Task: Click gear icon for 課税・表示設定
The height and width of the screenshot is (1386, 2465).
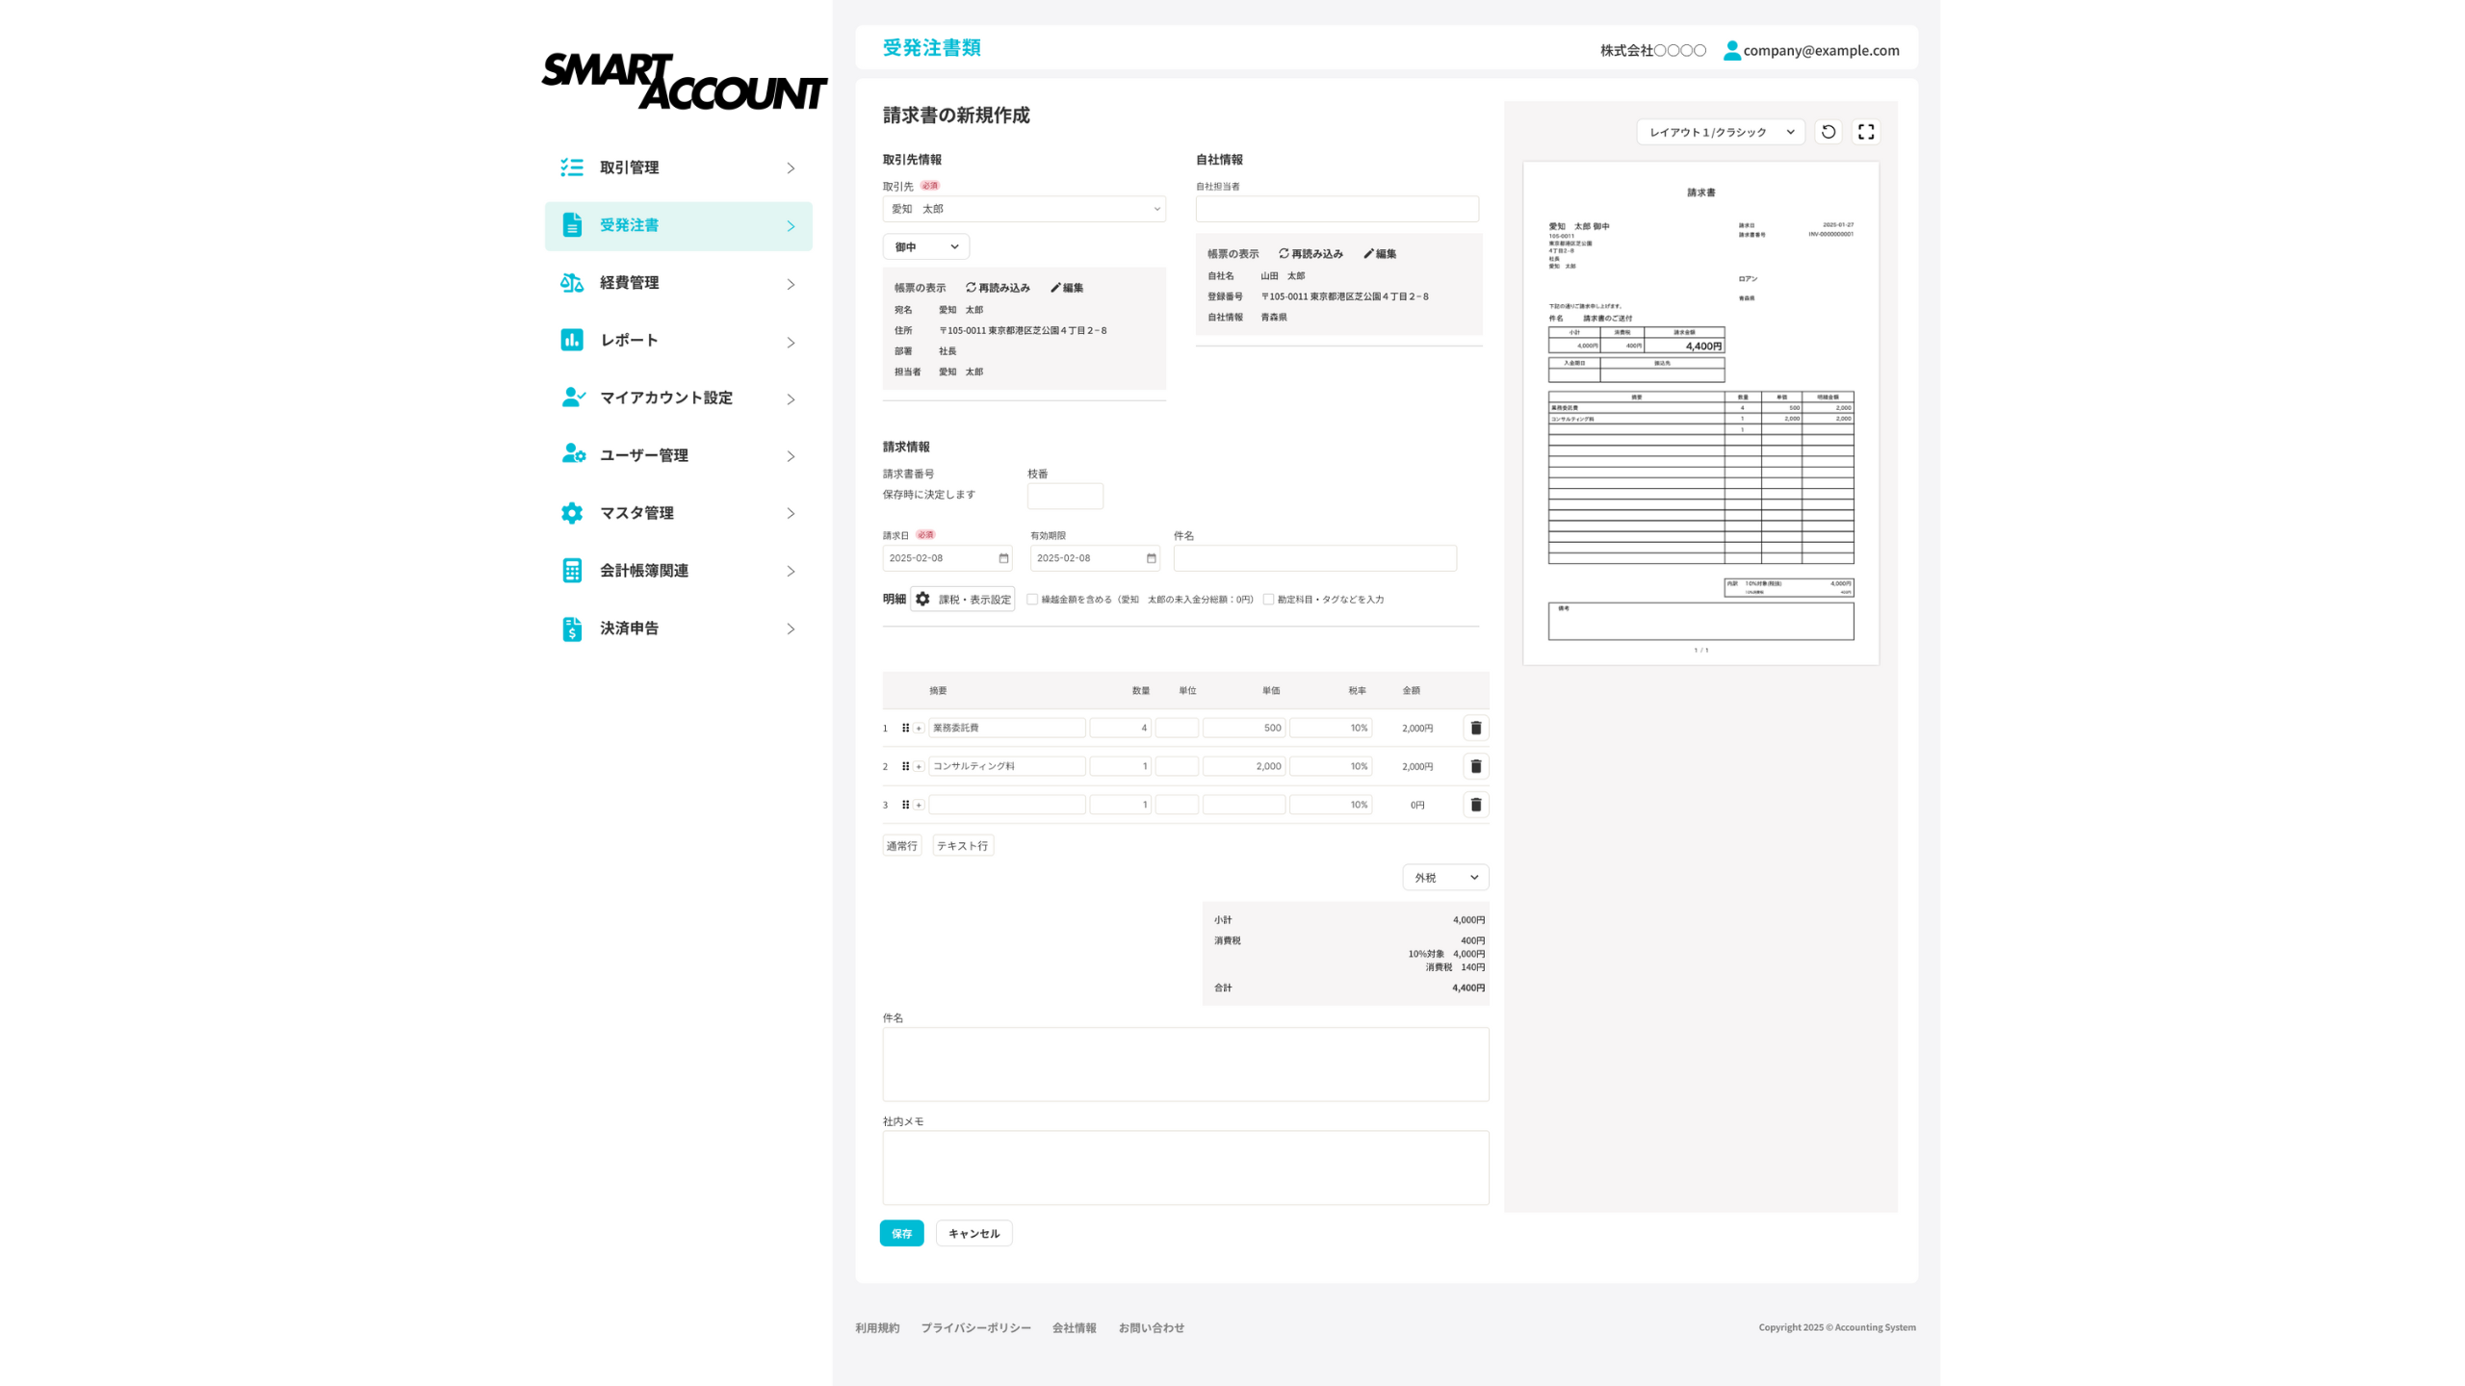Action: click(x=922, y=599)
